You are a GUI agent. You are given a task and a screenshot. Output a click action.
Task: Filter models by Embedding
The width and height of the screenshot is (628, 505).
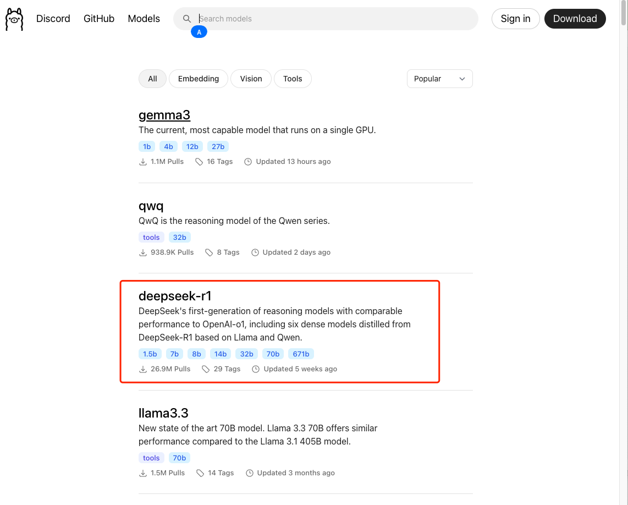point(199,79)
